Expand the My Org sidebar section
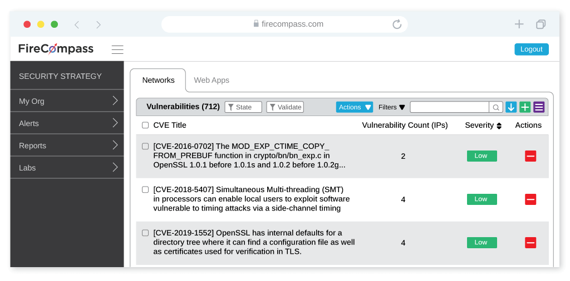The height and width of the screenshot is (281, 570). [67, 101]
